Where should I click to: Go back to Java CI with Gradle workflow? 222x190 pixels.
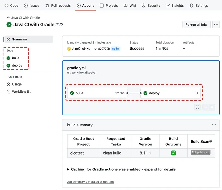click(23, 18)
